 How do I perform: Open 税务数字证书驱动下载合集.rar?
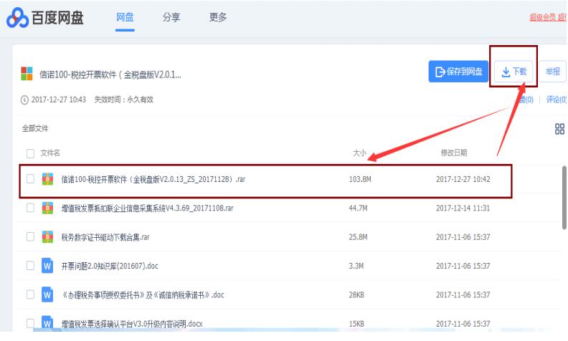coord(105,237)
